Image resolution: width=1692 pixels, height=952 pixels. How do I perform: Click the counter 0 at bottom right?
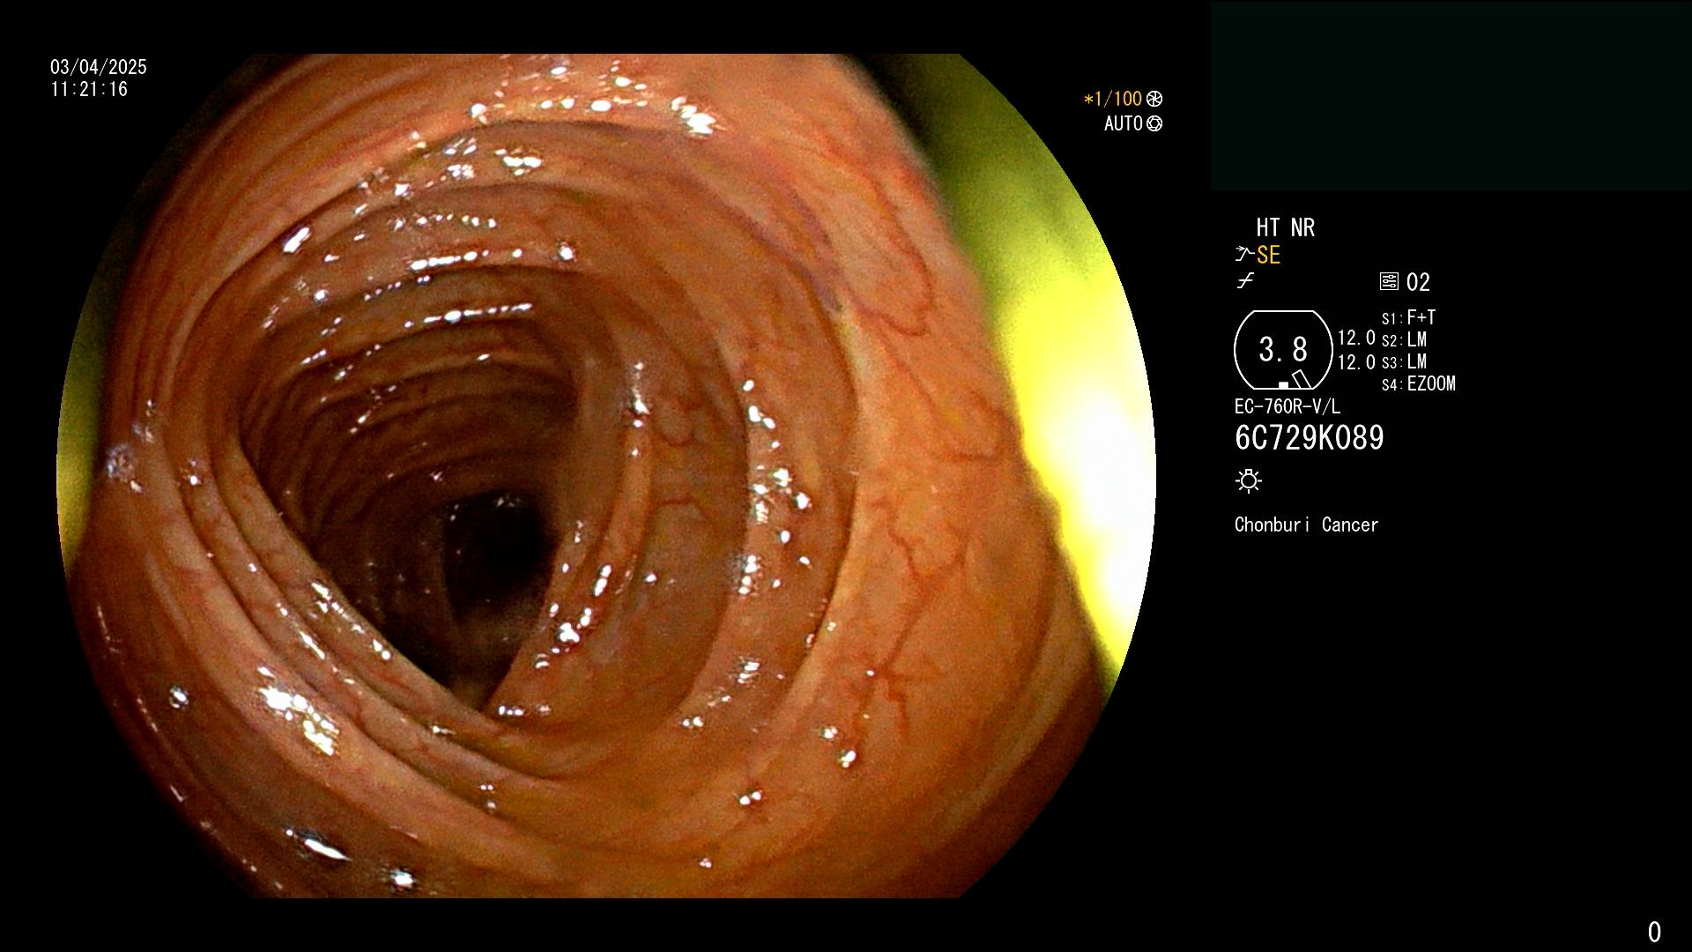[1654, 932]
